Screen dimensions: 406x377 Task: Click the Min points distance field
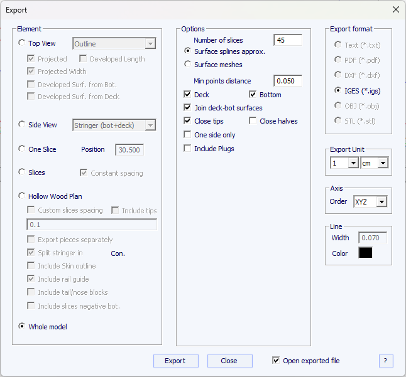click(287, 81)
